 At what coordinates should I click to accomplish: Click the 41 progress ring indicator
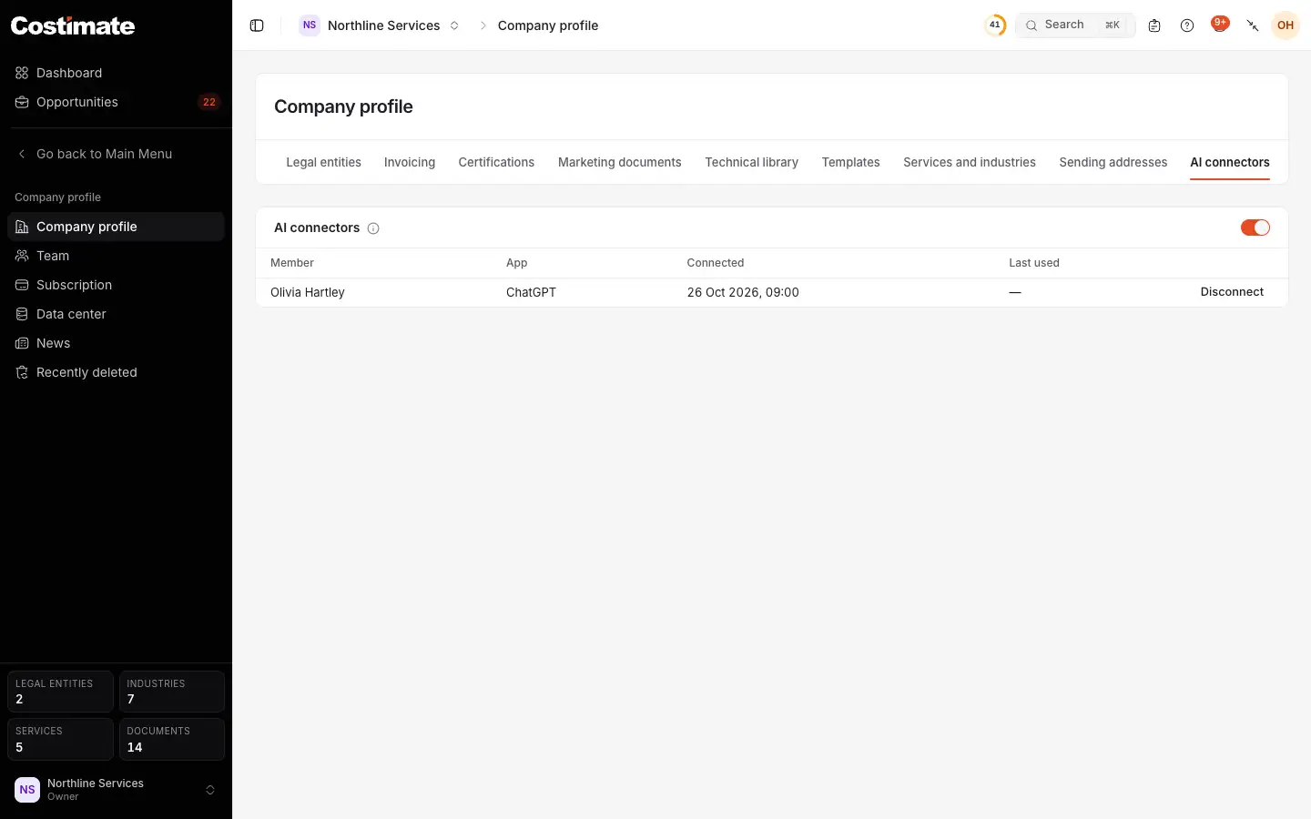coord(995,25)
